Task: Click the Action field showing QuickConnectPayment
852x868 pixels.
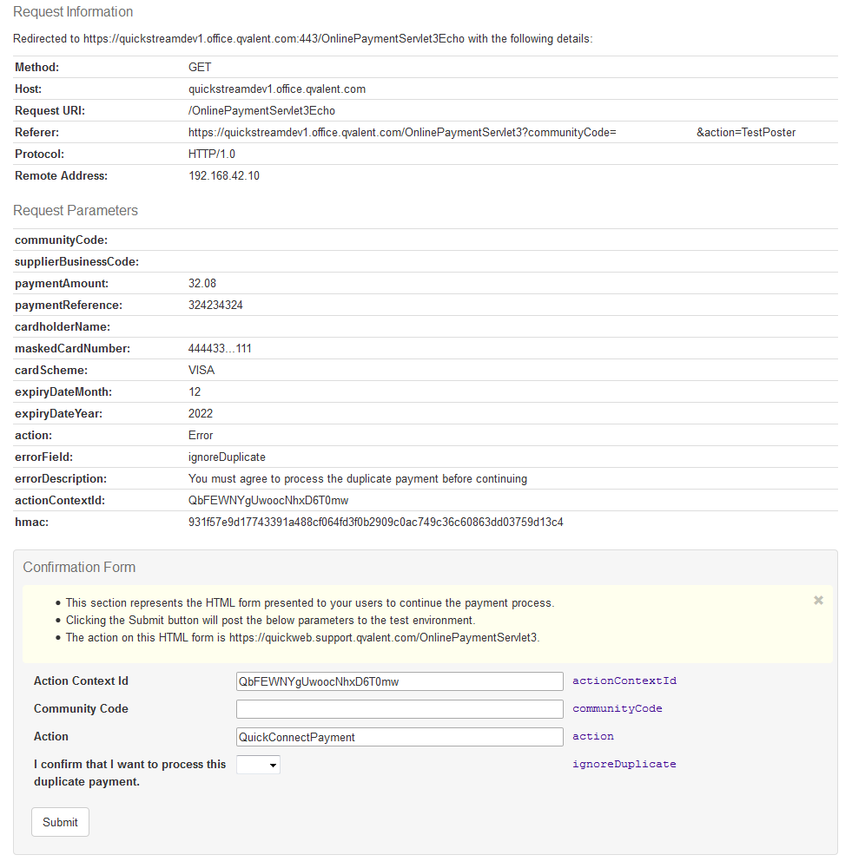Action: [400, 736]
